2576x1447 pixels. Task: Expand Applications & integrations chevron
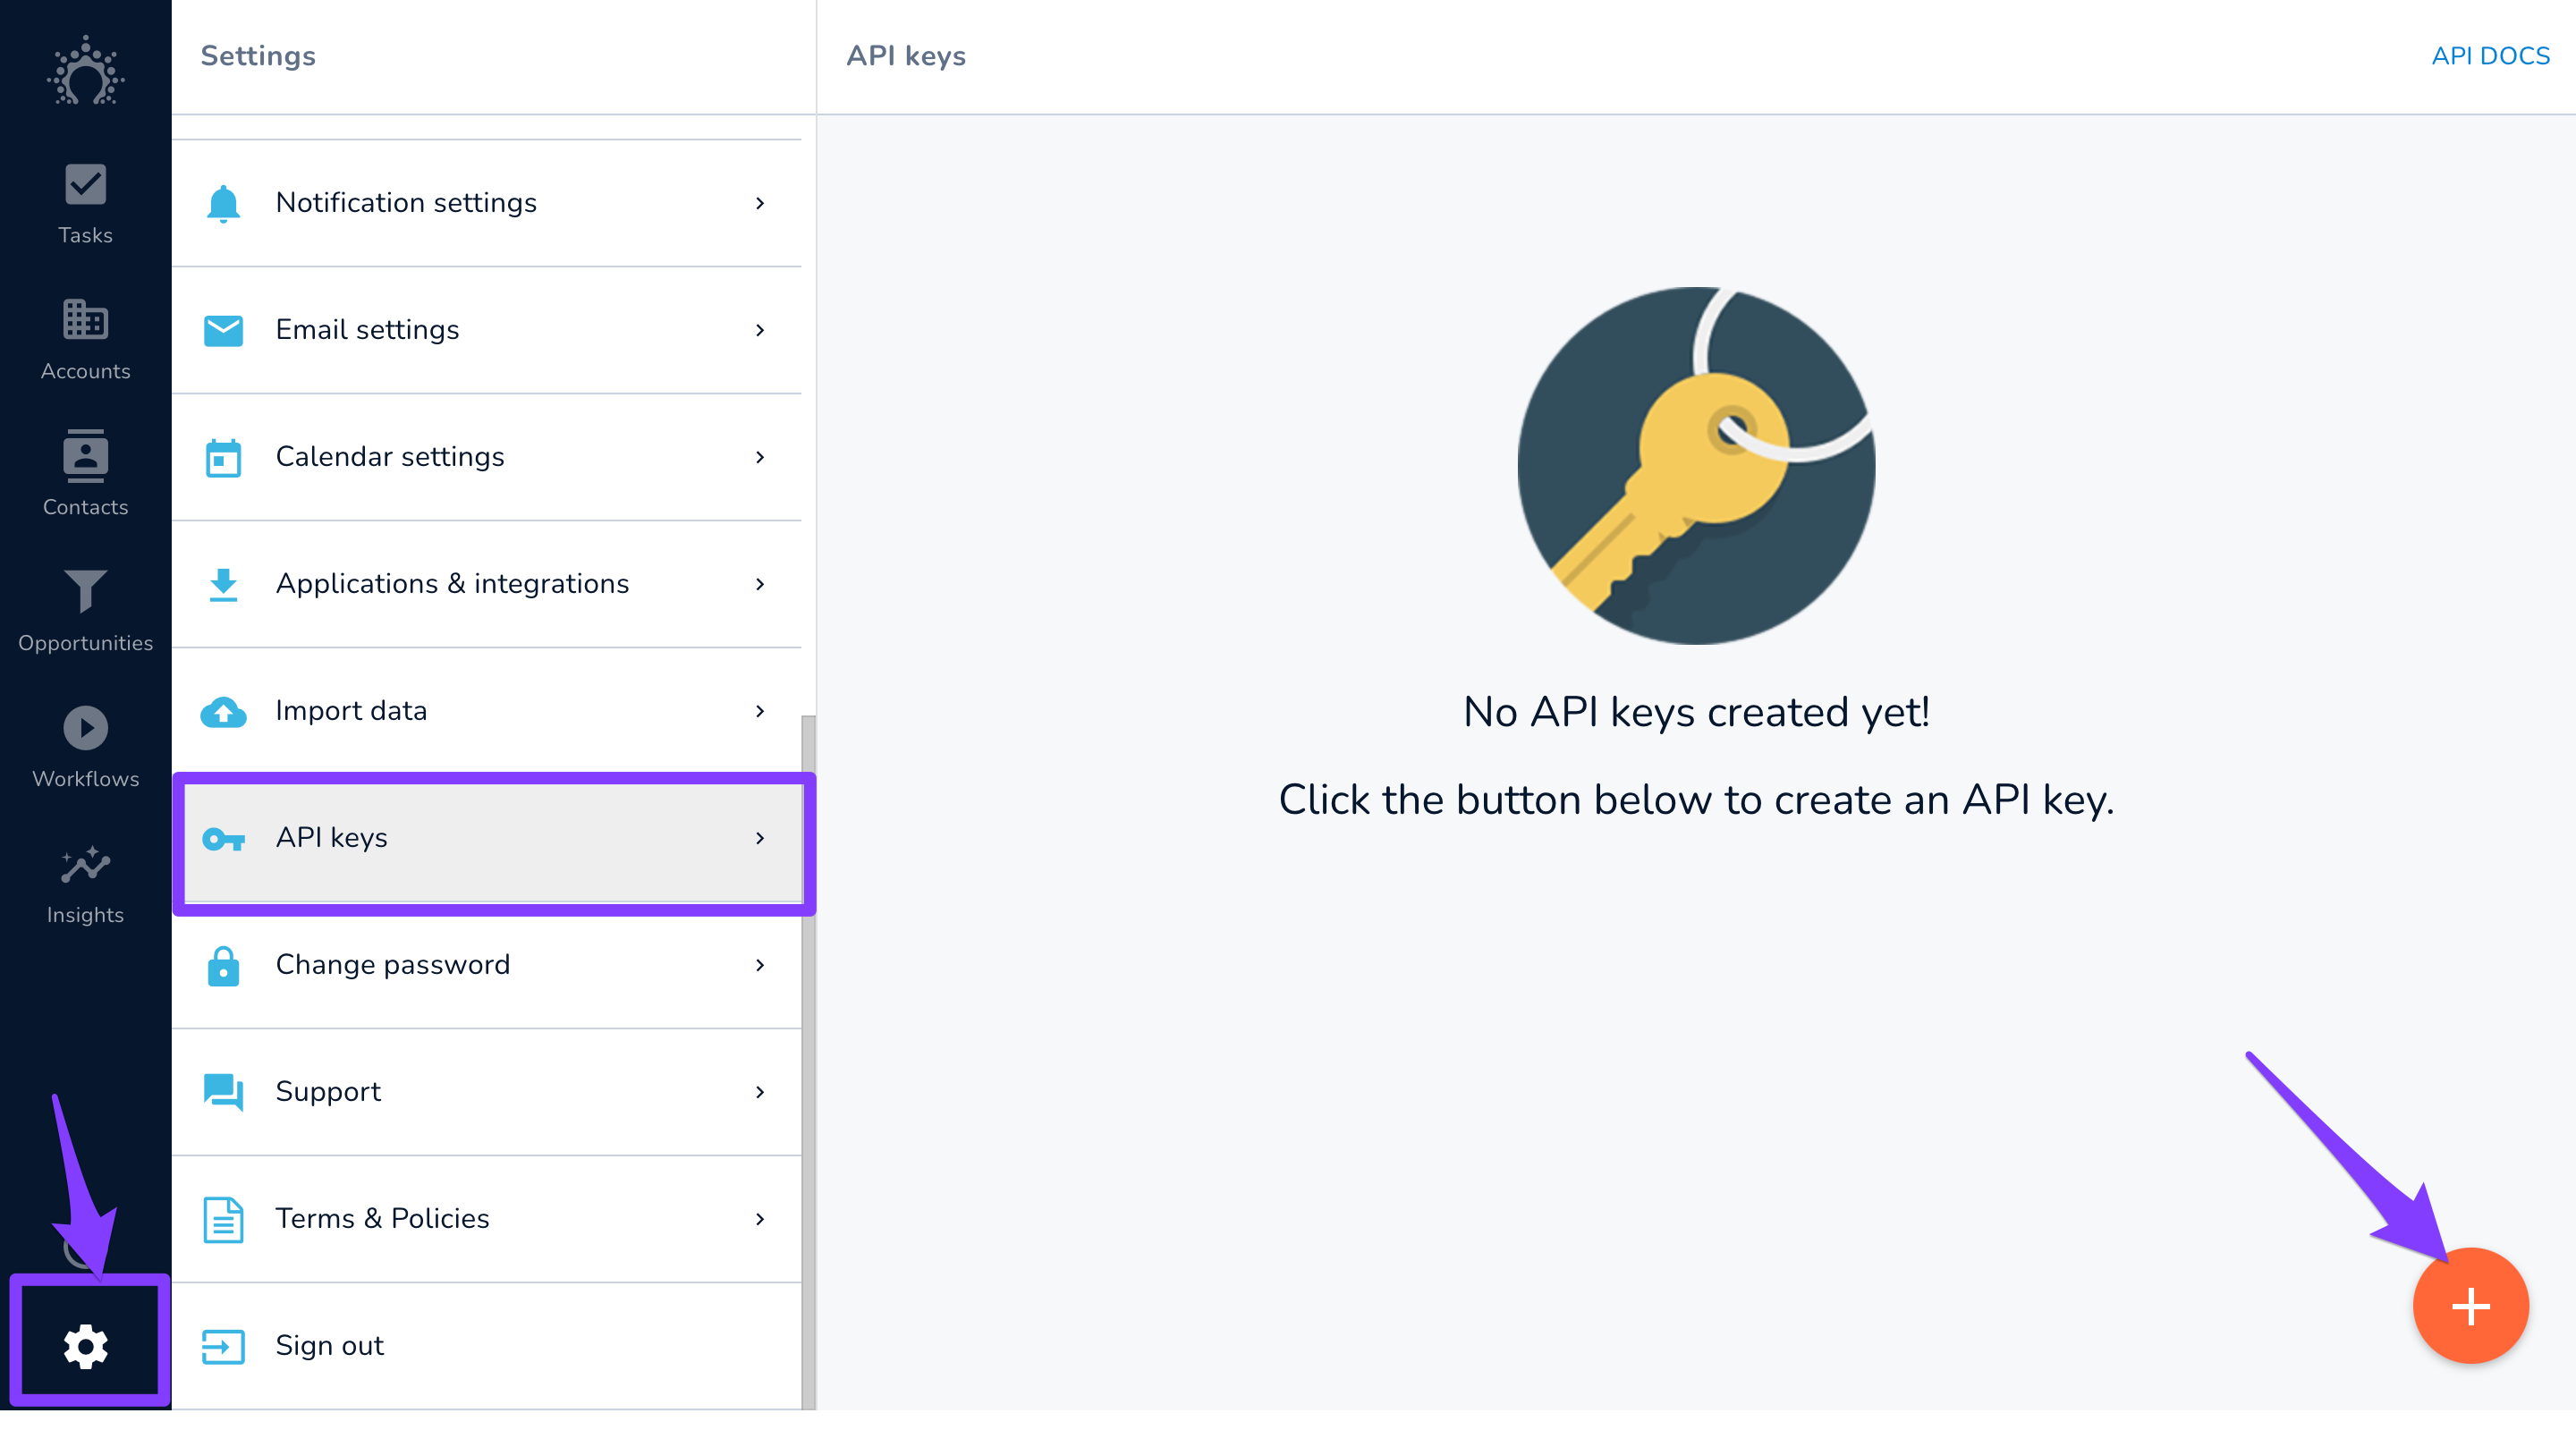click(x=760, y=584)
